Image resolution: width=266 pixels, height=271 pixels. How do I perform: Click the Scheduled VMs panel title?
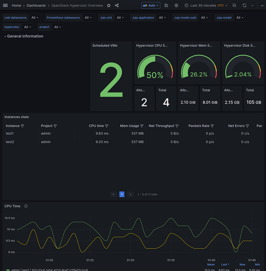tap(105, 46)
